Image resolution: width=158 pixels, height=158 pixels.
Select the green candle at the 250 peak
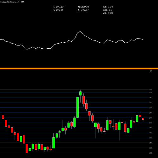81,94
